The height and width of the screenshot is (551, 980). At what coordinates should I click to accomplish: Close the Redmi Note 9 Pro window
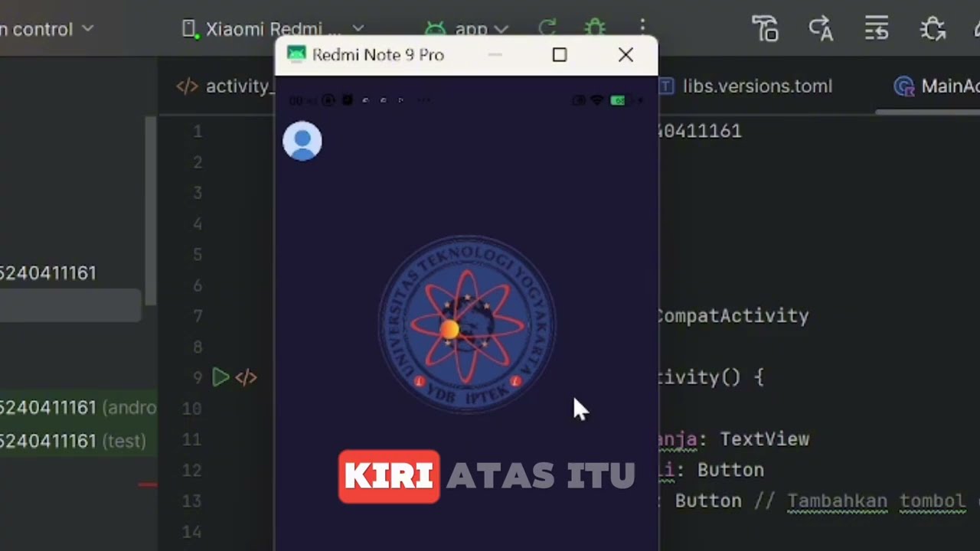click(626, 55)
